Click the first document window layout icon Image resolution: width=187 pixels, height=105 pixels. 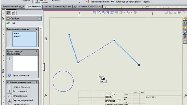166,12
